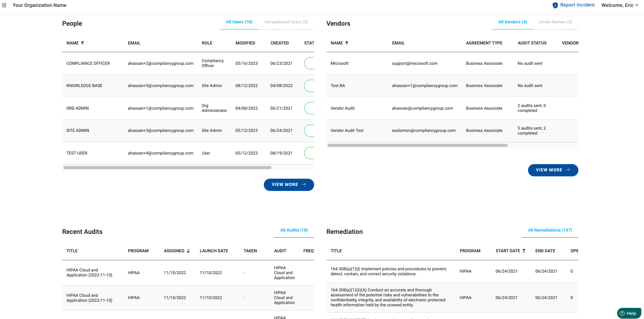
Task: Click the CREATED column header in People
Action: pyautogui.click(x=280, y=43)
